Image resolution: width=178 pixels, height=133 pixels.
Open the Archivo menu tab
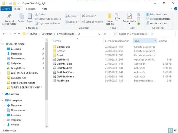[x=6, y=9]
